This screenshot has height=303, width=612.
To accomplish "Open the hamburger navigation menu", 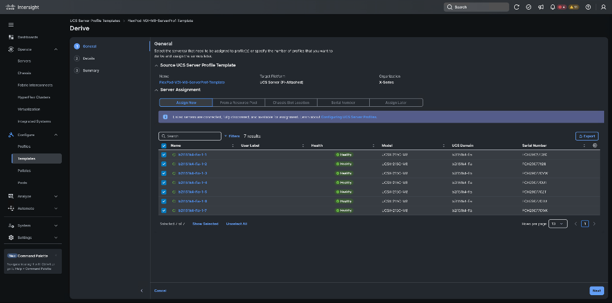I will tap(11, 25).
